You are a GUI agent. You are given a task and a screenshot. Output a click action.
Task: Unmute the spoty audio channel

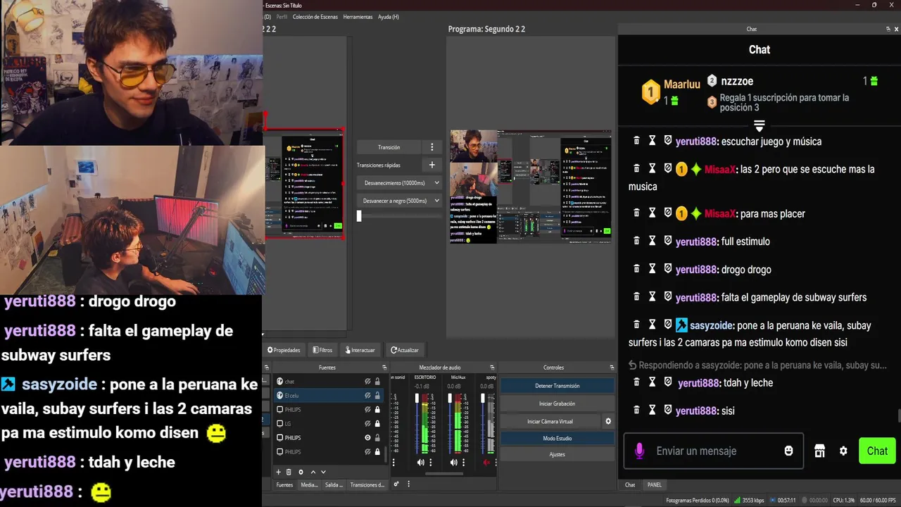(x=486, y=462)
